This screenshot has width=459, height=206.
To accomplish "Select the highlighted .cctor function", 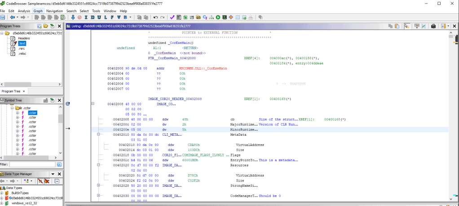I will [32, 113].
